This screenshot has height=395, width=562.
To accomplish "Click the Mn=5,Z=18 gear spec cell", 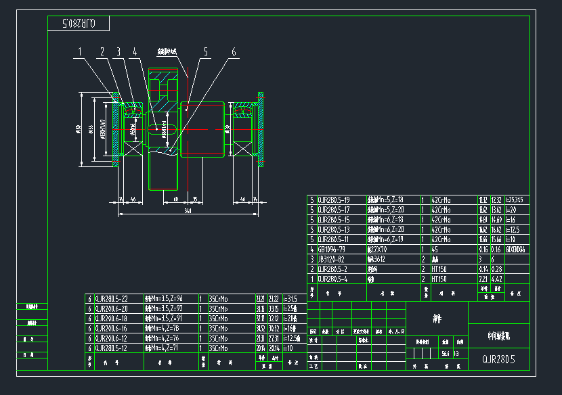I will pyautogui.click(x=393, y=200).
